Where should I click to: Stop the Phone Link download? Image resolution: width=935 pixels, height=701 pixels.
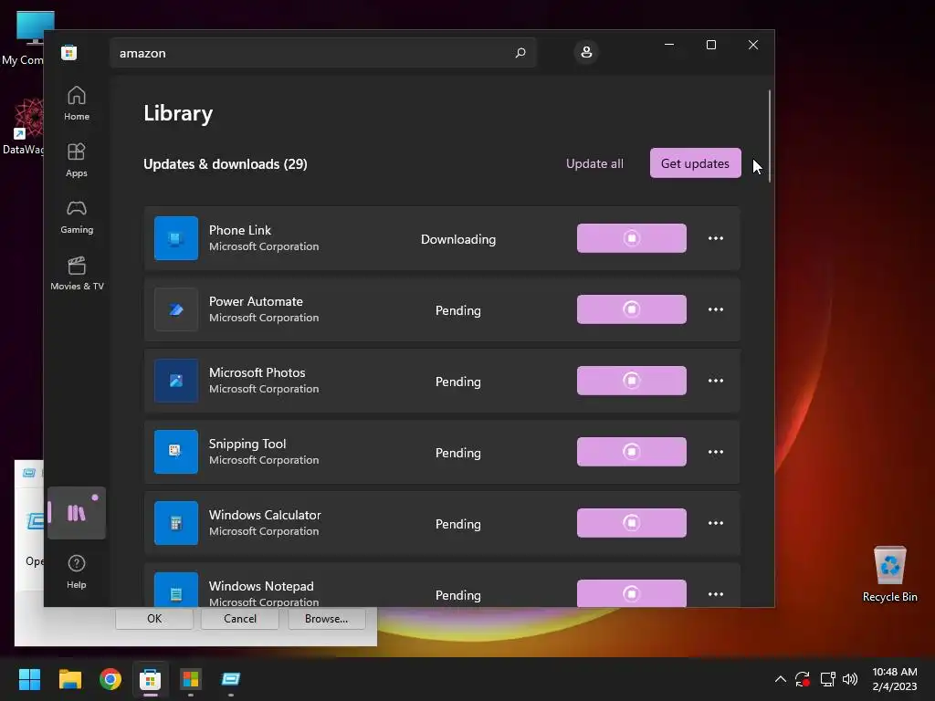632,238
